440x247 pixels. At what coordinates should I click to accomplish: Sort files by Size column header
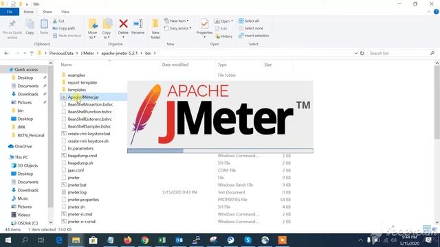click(268, 64)
